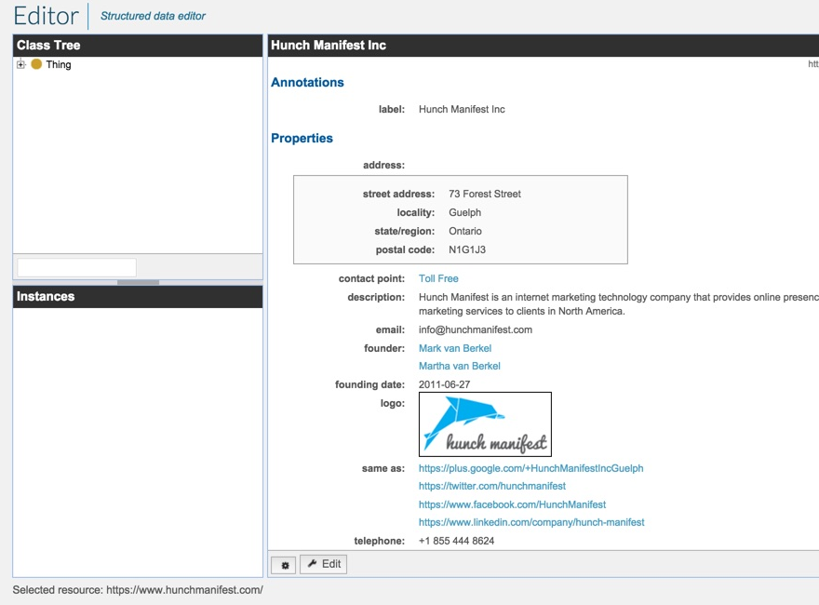Click the Edit button with wrench

coord(323,564)
